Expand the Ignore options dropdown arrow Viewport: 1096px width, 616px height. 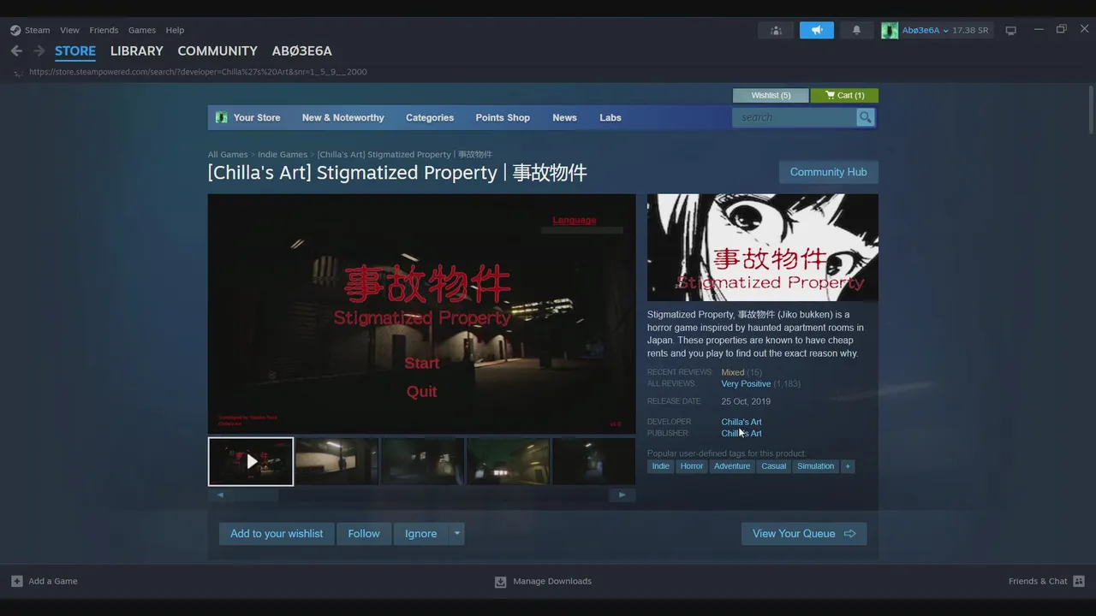click(456, 534)
